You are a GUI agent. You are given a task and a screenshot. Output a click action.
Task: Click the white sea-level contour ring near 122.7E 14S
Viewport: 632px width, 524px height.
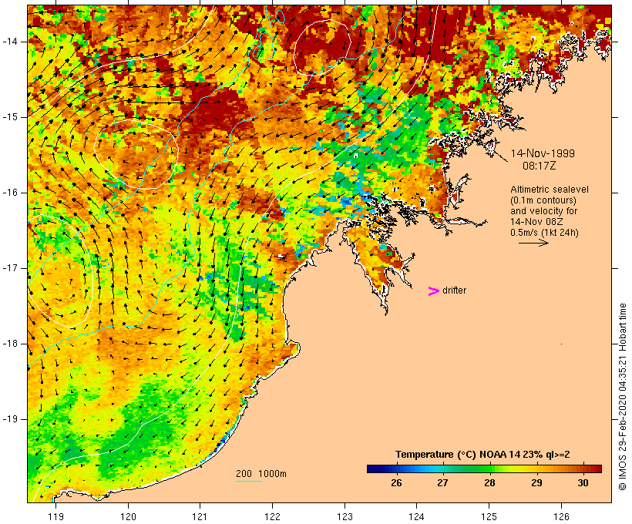pos(322,48)
